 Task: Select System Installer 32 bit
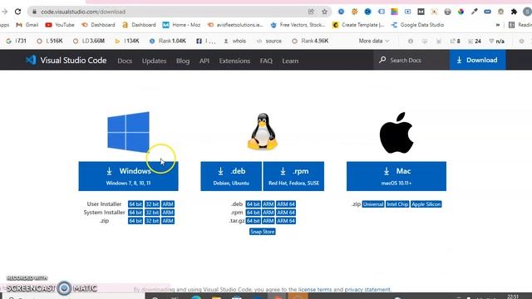[x=152, y=213]
